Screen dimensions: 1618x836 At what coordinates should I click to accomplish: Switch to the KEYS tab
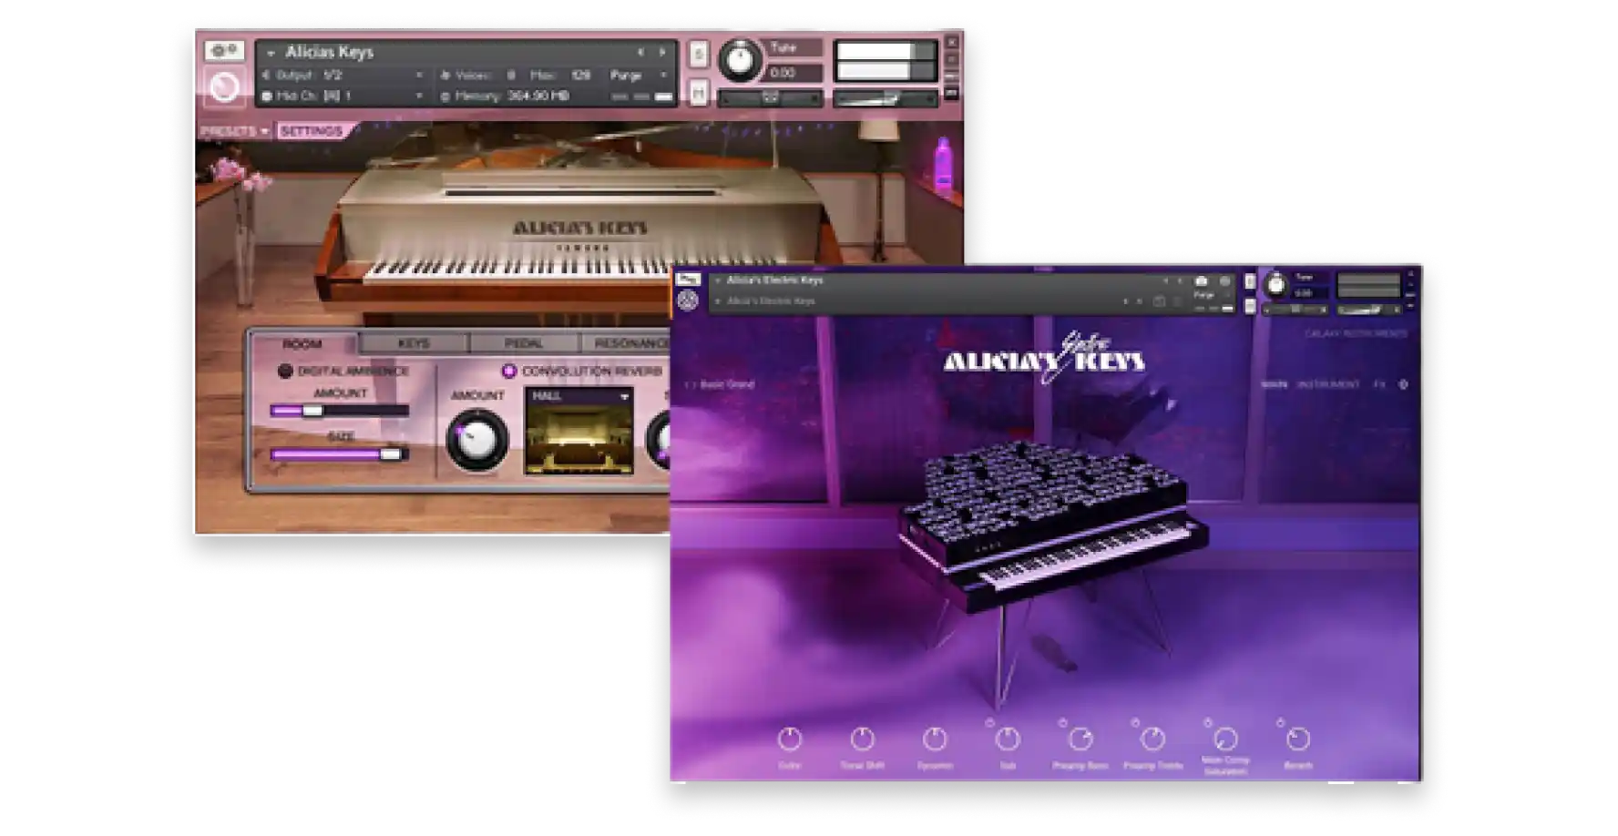(x=414, y=343)
